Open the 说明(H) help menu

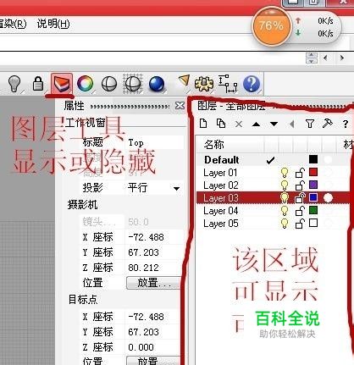click(53, 24)
